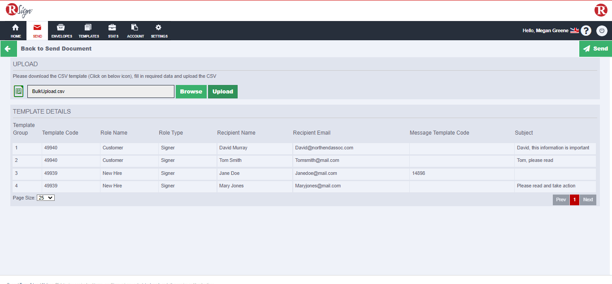The image size is (612, 284).
Task: Open the Templates section
Action: (88, 30)
